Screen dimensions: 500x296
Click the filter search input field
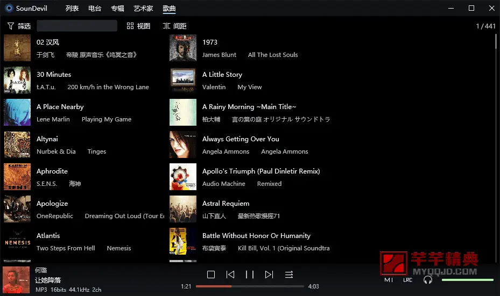[x=77, y=26]
